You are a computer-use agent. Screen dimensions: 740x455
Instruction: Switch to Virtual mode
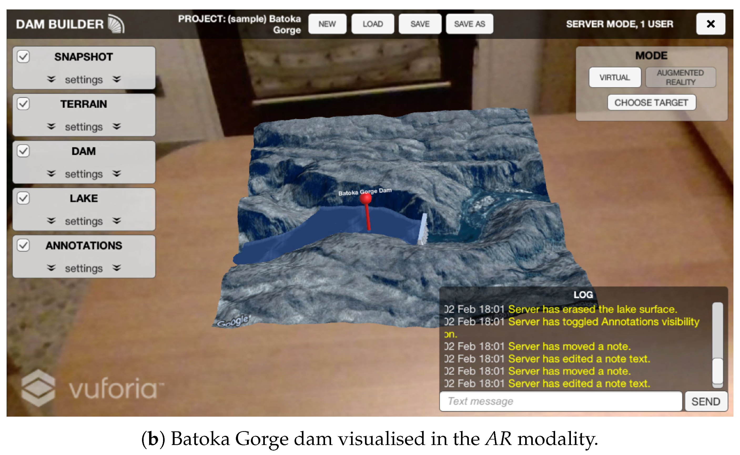615,77
